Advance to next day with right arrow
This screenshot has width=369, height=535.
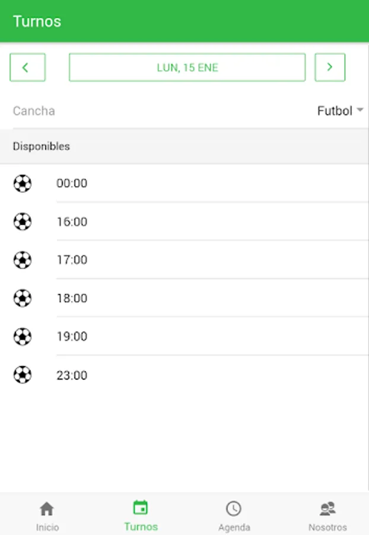click(x=330, y=68)
